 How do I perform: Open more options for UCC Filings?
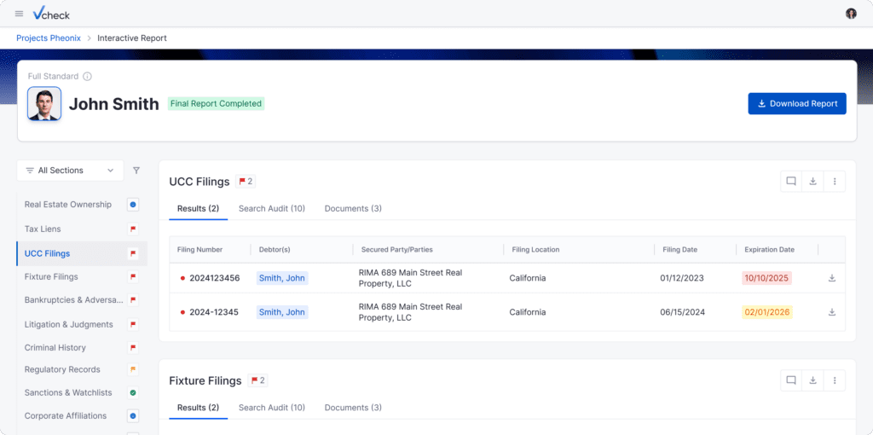(x=835, y=181)
